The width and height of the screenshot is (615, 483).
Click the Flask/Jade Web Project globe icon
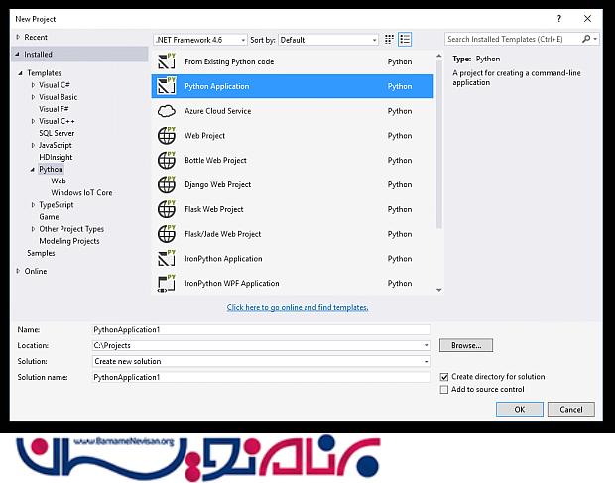pos(167,234)
